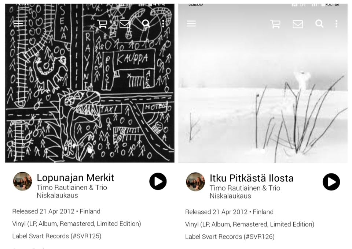Play the Itku Pitkästä Ilosta release
Viewport: 352px width, 249px height.
point(331,182)
